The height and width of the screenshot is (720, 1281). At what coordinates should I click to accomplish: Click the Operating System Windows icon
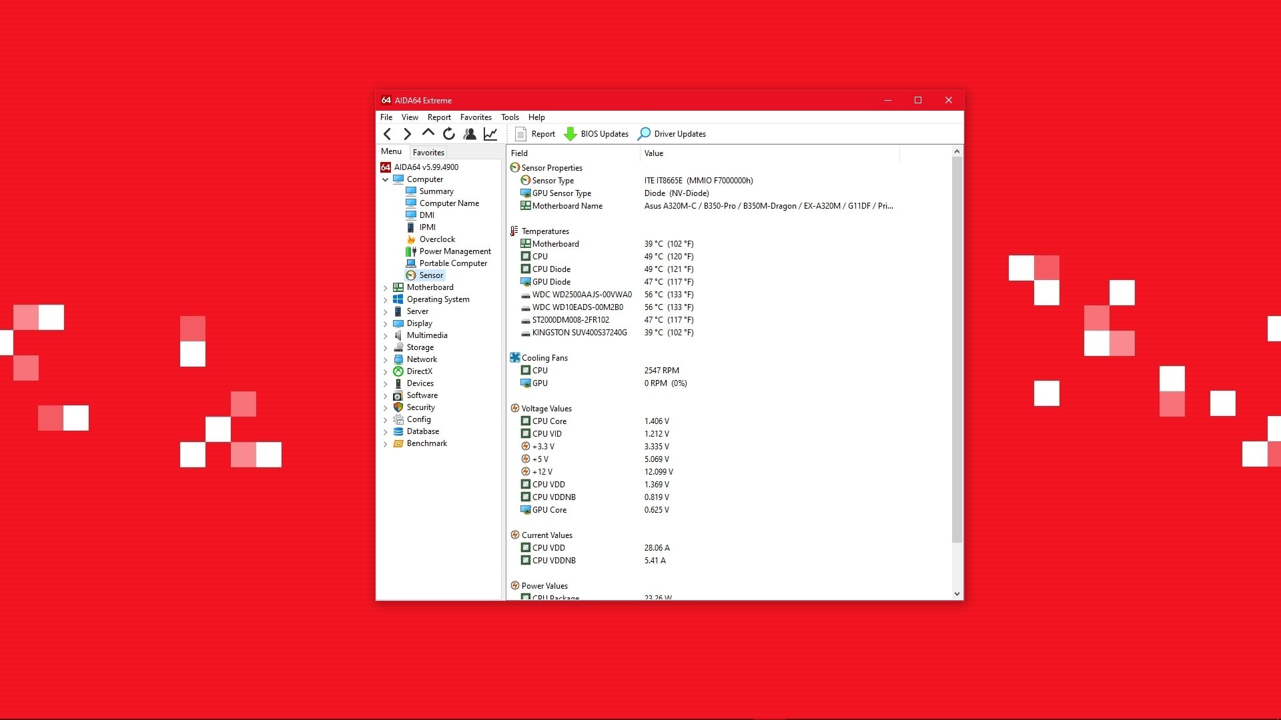coord(398,299)
